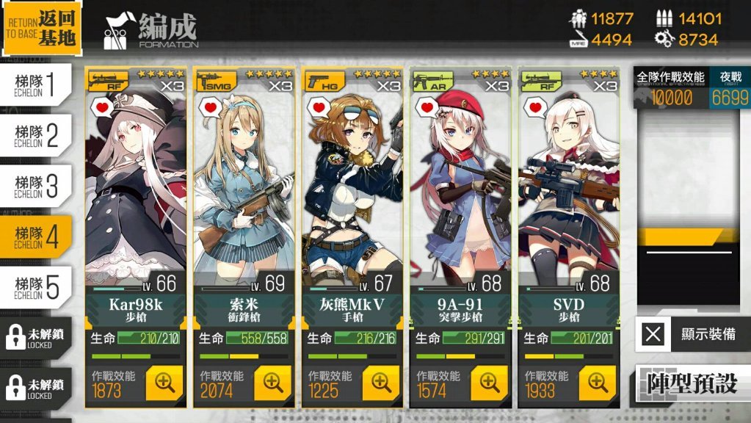The height and width of the screenshot is (423, 751).
Task: Switch to 夜戰 night effectiveness display
Action: 730,87
